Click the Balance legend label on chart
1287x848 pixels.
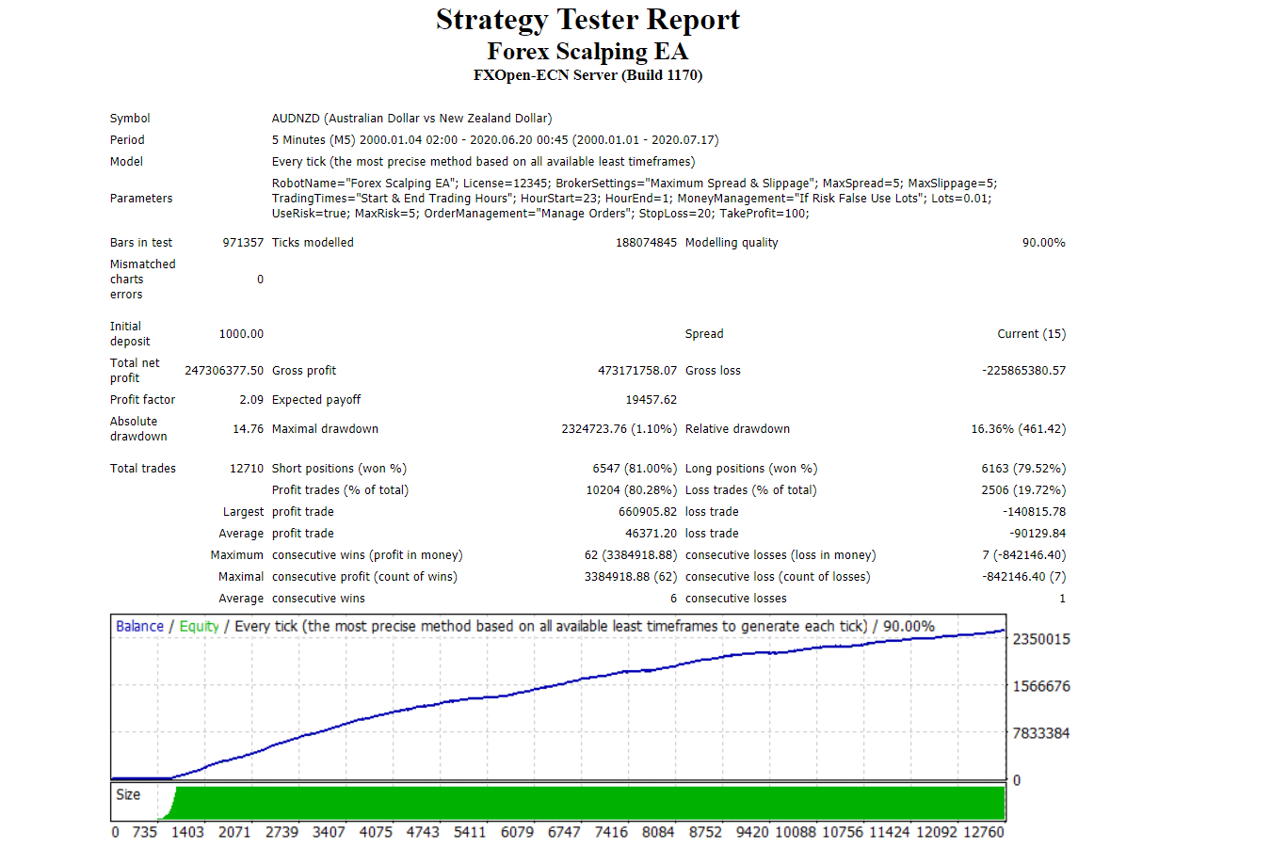139,627
